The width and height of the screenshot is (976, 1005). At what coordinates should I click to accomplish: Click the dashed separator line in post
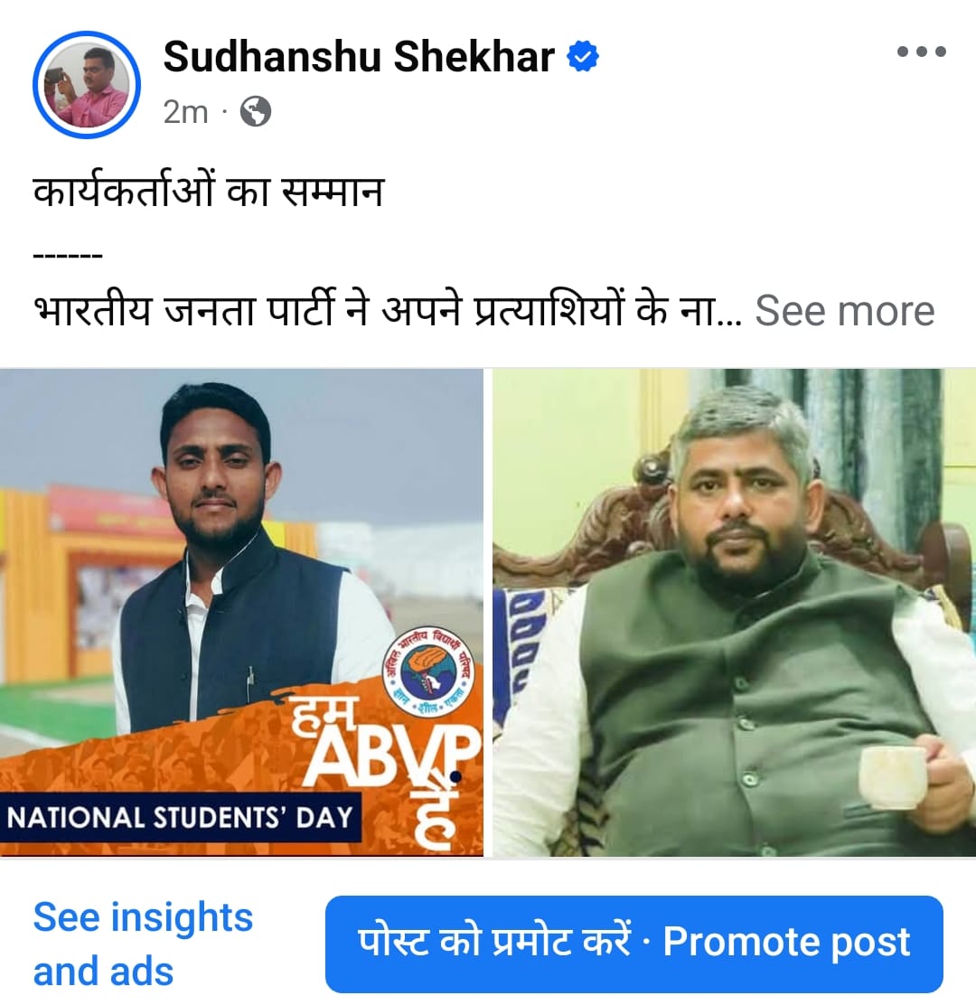point(68,257)
